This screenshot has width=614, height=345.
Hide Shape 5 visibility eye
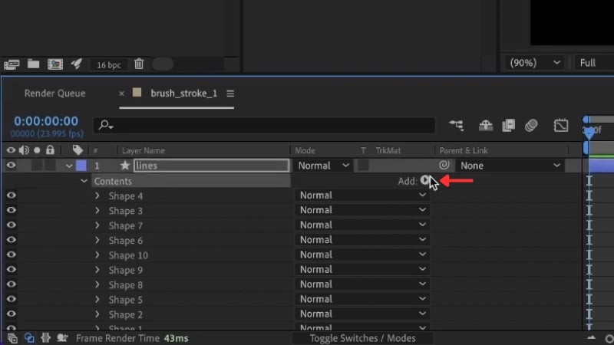pyautogui.click(x=11, y=299)
